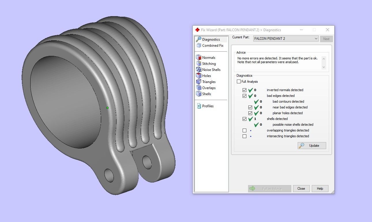The height and width of the screenshot is (222, 372).
Task: Switch to the Stitching page
Action: point(209,64)
